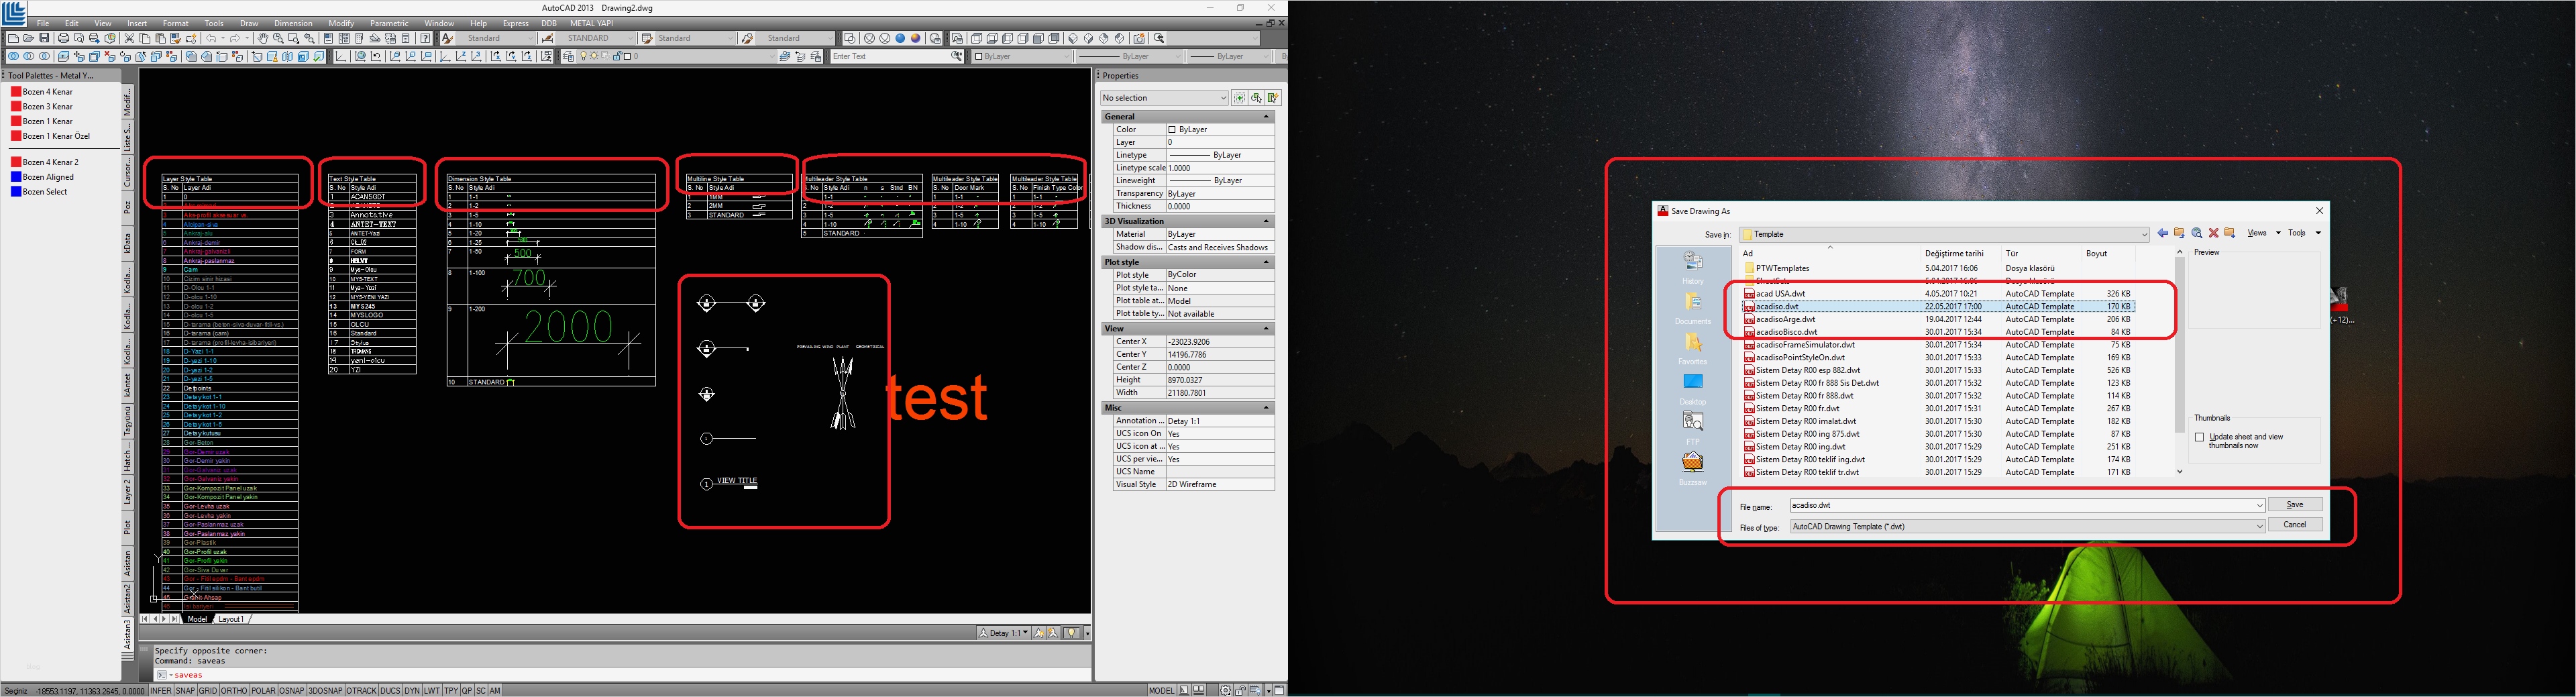
Task: Toggle ORTHO mode in the status bar
Action: pos(234,690)
